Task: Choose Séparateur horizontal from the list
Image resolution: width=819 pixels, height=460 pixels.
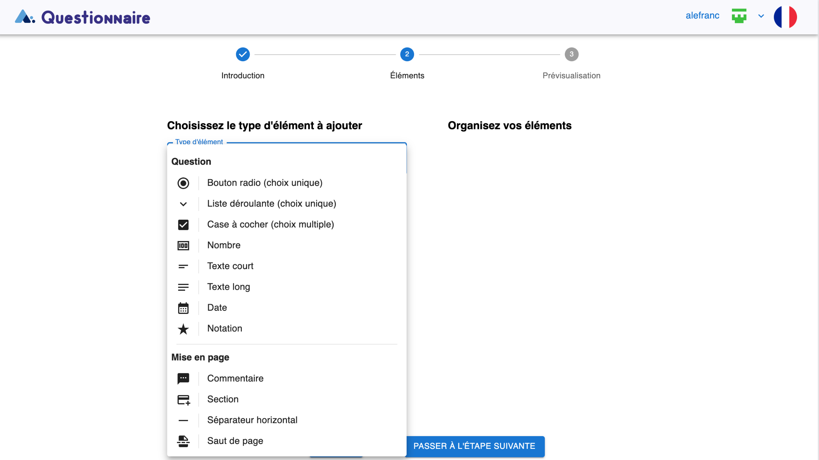Action: point(252,420)
